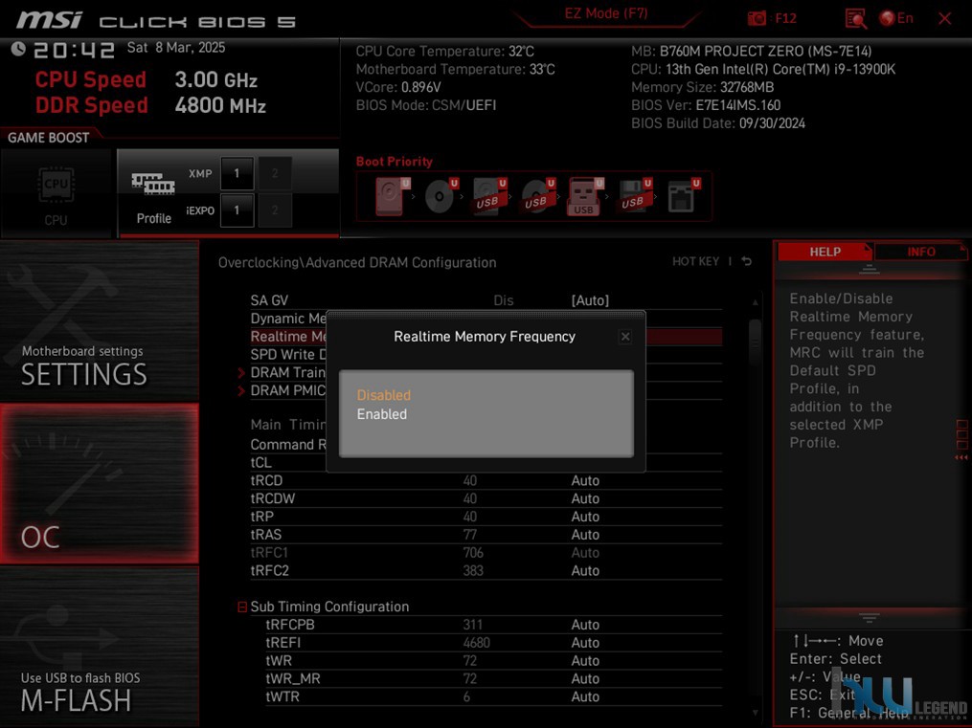The width and height of the screenshot is (972, 728).
Task: Change language with the globe En icon
Action: 896,18
